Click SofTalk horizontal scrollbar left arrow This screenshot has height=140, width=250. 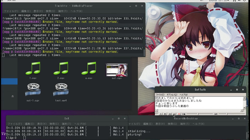[x=157, y=110]
